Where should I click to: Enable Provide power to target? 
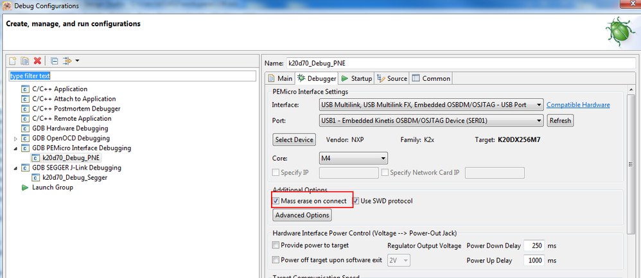point(276,245)
